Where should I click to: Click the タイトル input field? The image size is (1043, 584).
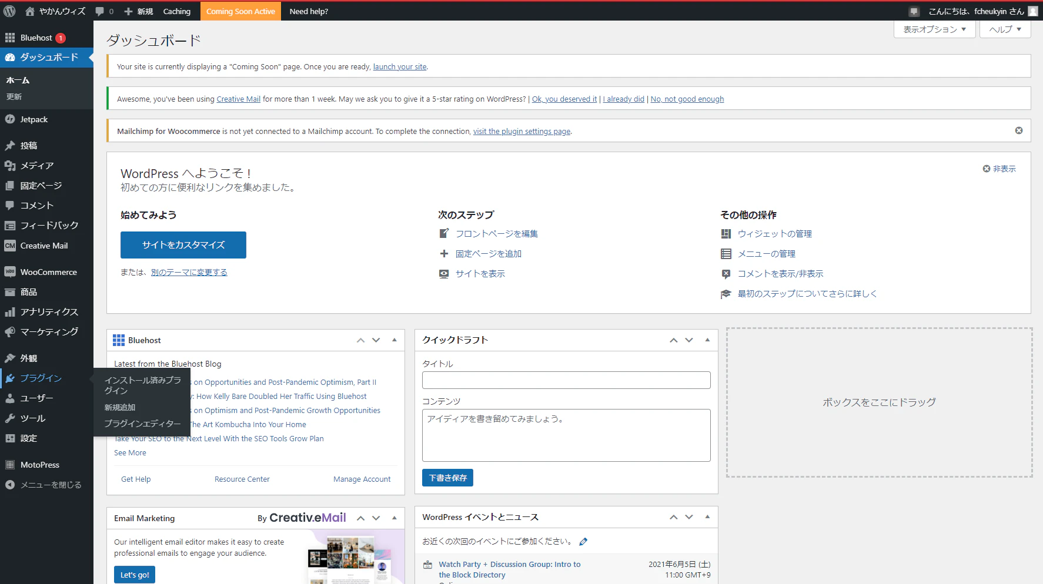coord(566,380)
